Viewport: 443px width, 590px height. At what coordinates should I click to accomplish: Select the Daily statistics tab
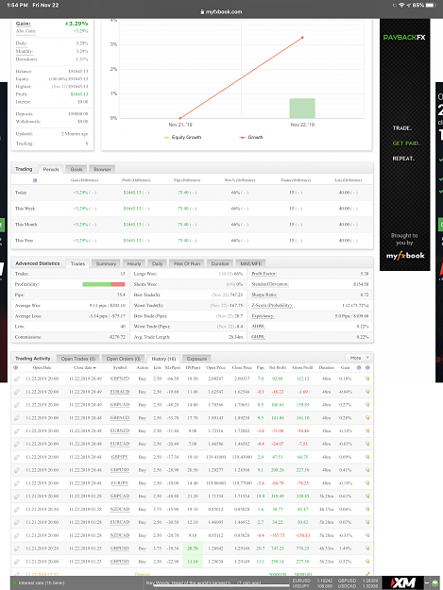coord(158,263)
